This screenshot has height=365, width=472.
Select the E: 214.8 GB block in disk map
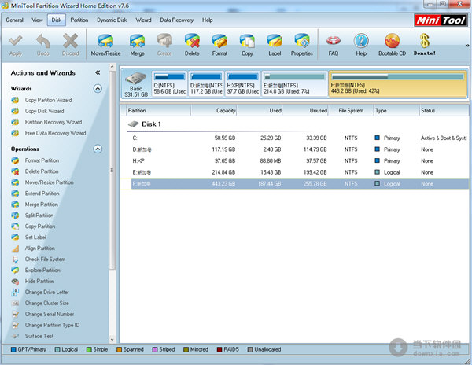click(295, 83)
